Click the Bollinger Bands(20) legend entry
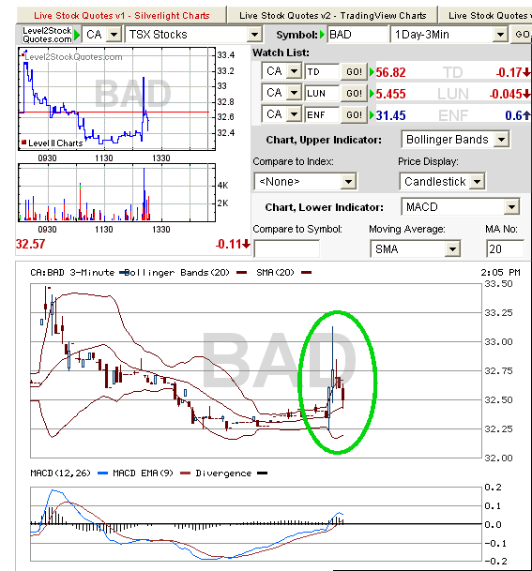This screenshot has height=571, width=532. [177, 273]
